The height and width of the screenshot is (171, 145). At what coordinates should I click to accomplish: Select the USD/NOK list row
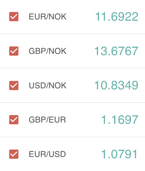pos(72,85)
